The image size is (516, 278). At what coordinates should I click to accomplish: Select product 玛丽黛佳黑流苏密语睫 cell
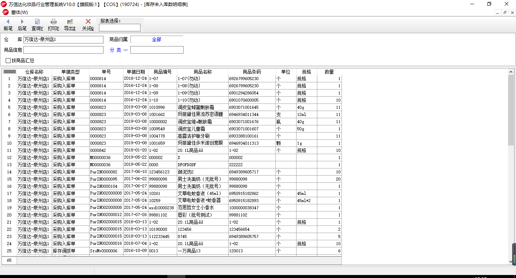[202, 115]
